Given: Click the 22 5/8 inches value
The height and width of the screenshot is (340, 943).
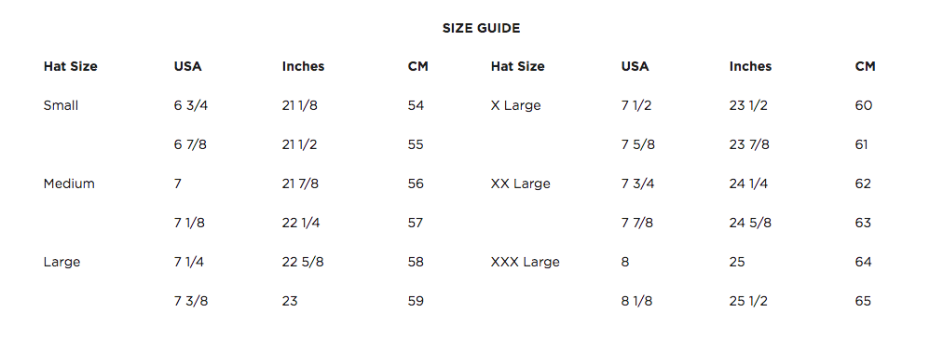Looking at the screenshot, I should pyautogui.click(x=303, y=262).
